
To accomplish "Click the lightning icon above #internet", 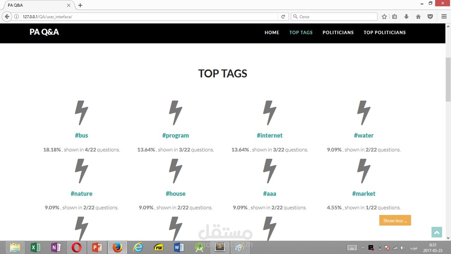I will [x=270, y=113].
